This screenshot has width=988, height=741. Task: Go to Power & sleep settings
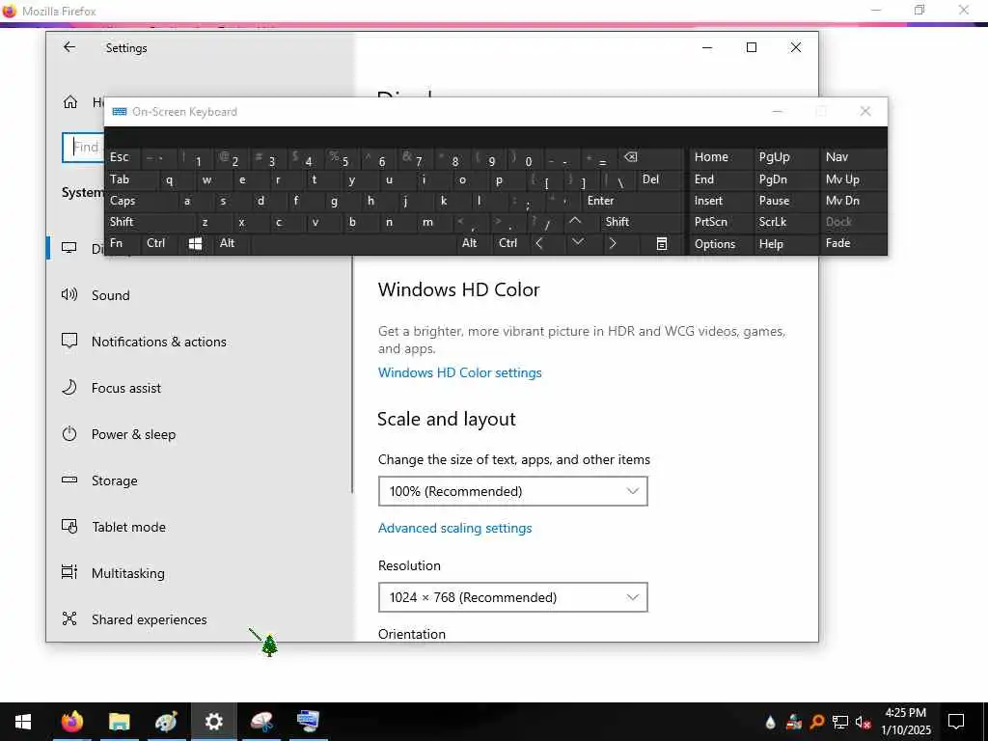[x=133, y=434]
